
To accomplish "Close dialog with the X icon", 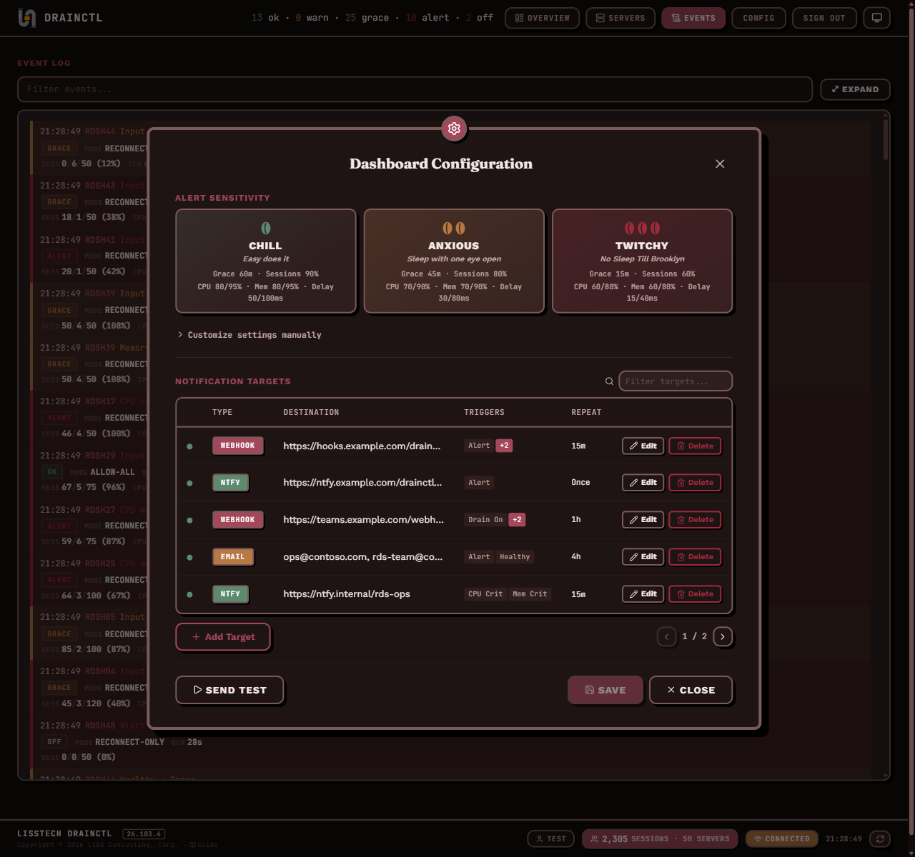I will 720,164.
